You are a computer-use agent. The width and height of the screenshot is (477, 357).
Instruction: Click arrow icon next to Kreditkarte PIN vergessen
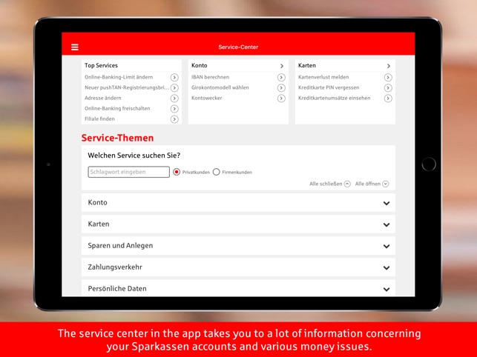(388, 88)
